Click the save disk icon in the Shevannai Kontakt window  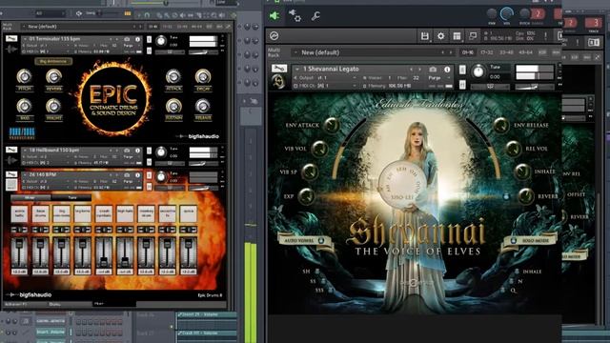click(x=424, y=36)
